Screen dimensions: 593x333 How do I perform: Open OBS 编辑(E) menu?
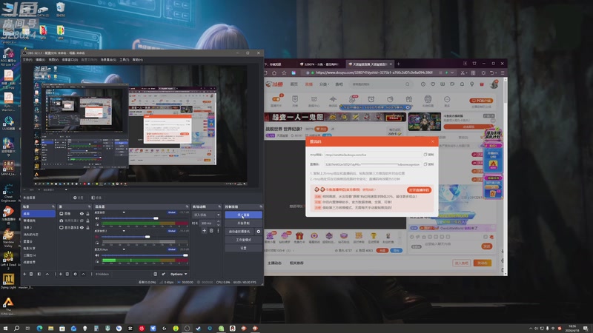coord(40,60)
